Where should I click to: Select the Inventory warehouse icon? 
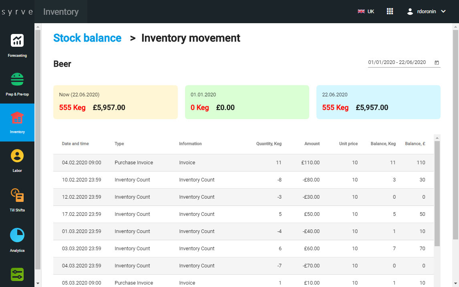tap(17, 118)
